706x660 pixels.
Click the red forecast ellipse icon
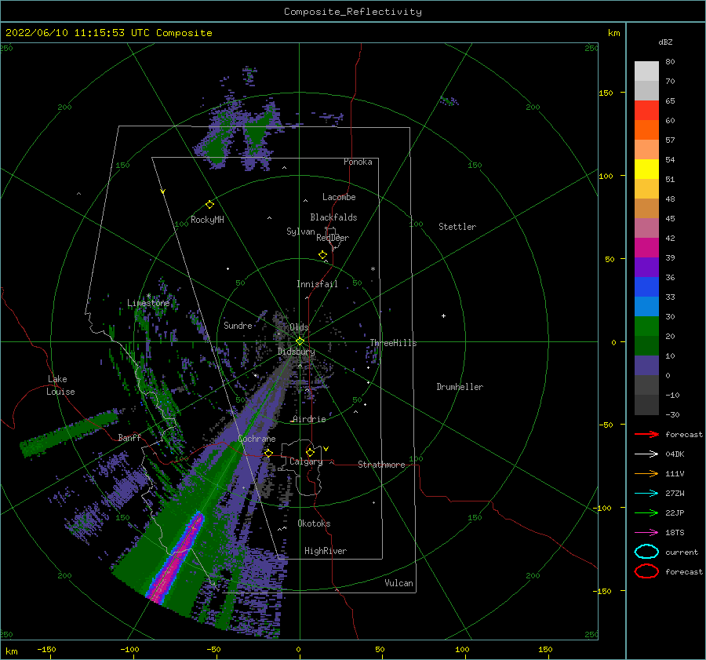tap(646, 571)
